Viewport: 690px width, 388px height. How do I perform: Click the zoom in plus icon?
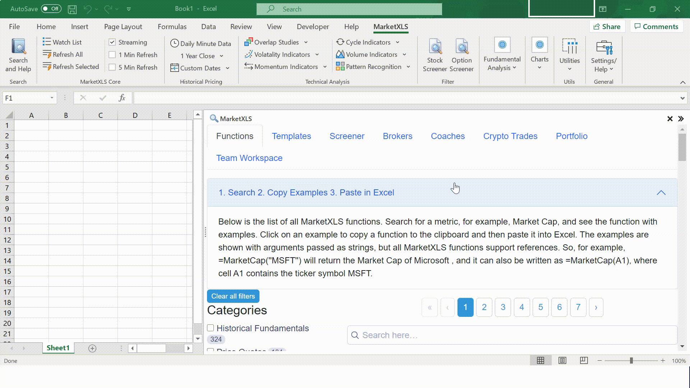[663, 360]
